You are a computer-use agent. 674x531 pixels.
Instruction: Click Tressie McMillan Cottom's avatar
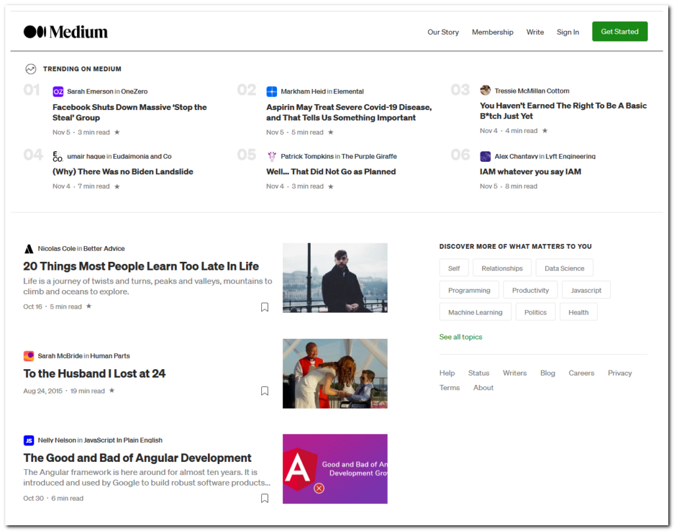(x=485, y=90)
